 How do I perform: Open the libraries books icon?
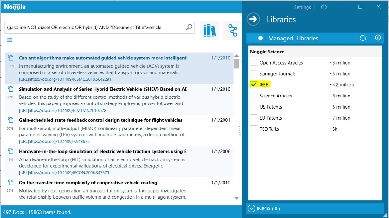[x=210, y=30]
